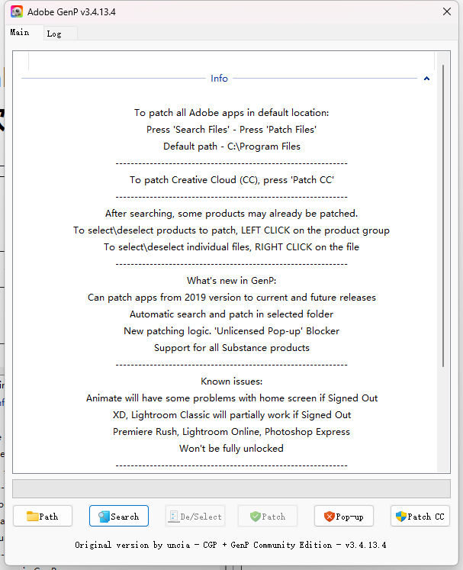Click the green shield icon on Patch button

(x=256, y=517)
